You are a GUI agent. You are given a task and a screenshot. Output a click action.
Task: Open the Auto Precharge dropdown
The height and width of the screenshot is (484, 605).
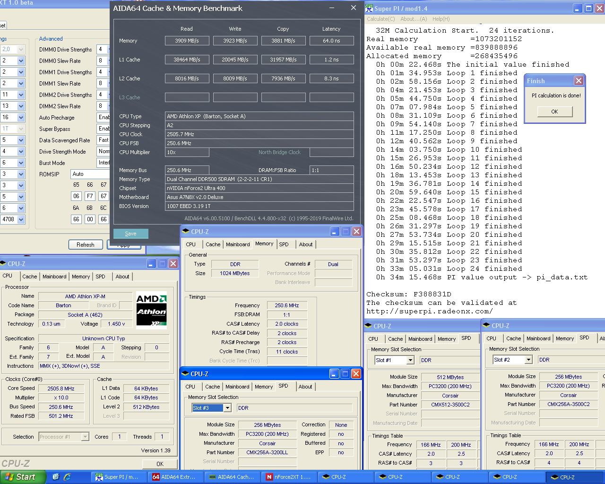click(x=103, y=117)
